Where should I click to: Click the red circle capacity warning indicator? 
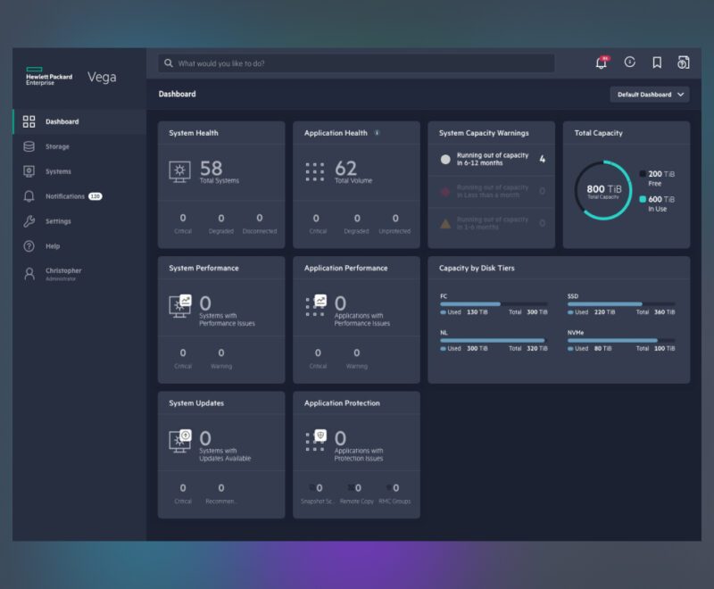[445, 191]
